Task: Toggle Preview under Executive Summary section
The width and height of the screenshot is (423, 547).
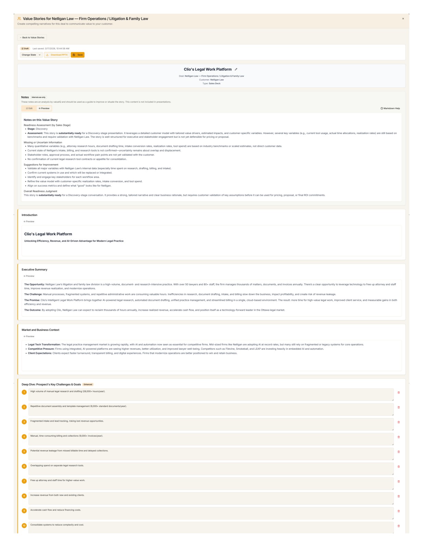Action: (x=29, y=276)
